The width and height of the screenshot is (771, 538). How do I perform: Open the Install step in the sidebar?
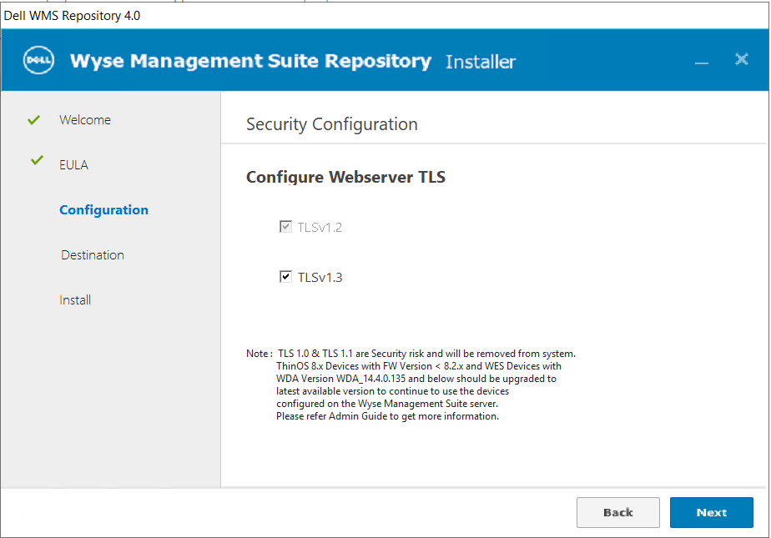(x=75, y=300)
